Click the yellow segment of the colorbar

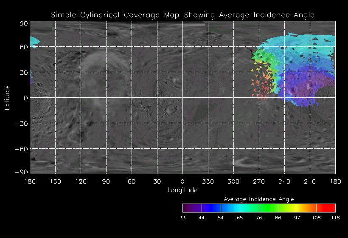click(293, 208)
